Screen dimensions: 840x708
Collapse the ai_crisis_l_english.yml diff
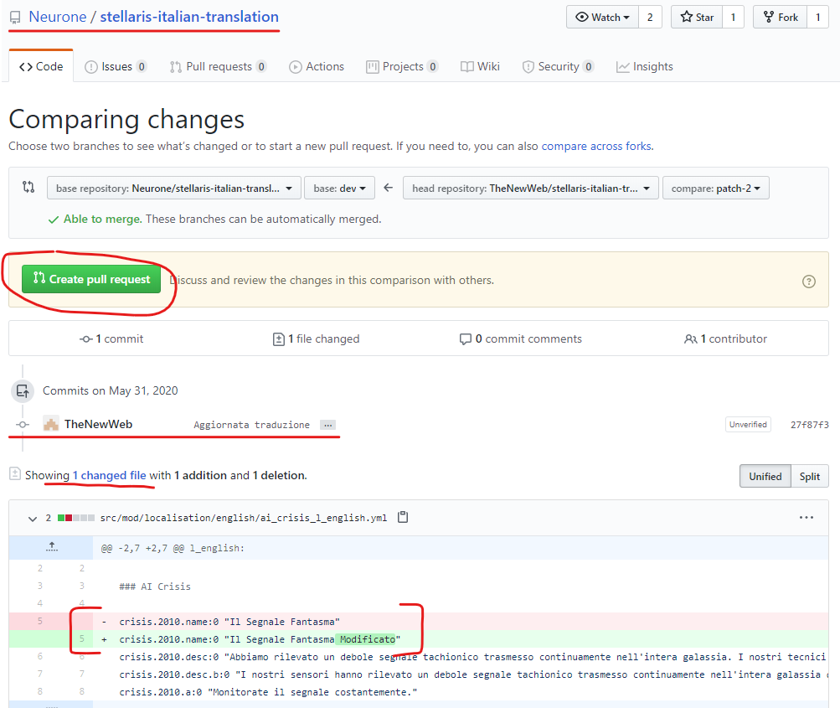pyautogui.click(x=32, y=519)
